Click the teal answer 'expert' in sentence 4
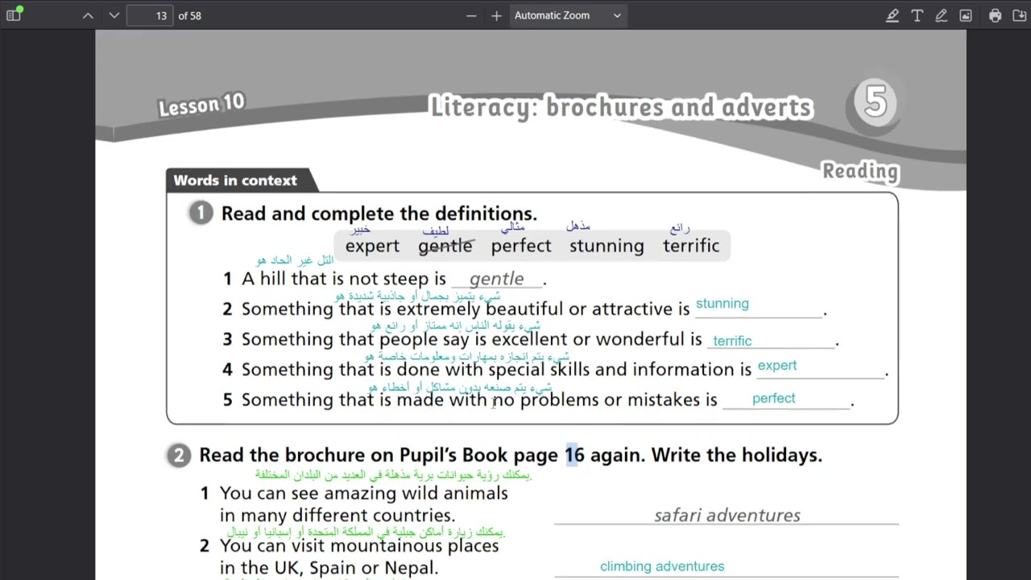Screen dimensions: 1031x580 777,366
